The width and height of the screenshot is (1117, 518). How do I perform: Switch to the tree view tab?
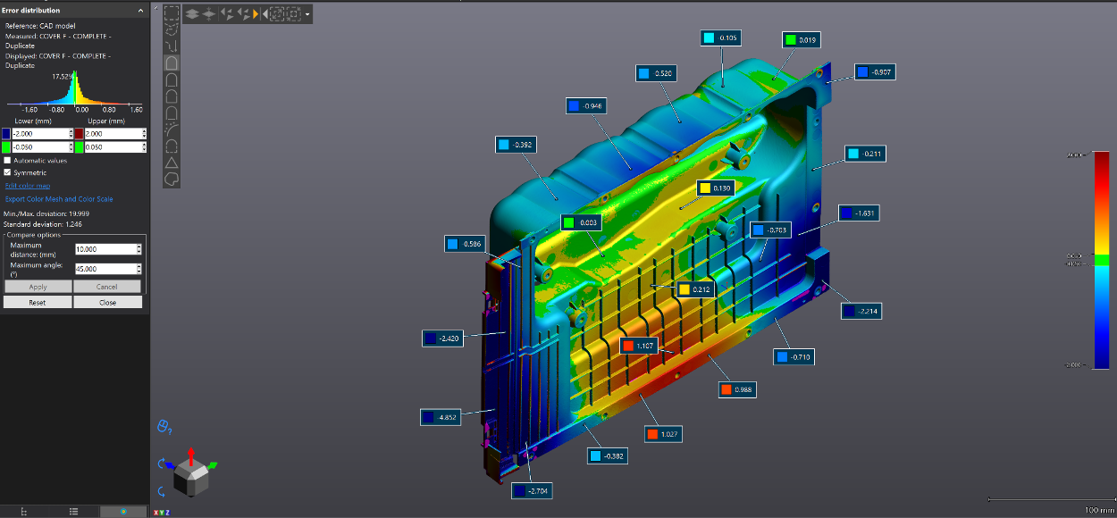[x=24, y=511]
